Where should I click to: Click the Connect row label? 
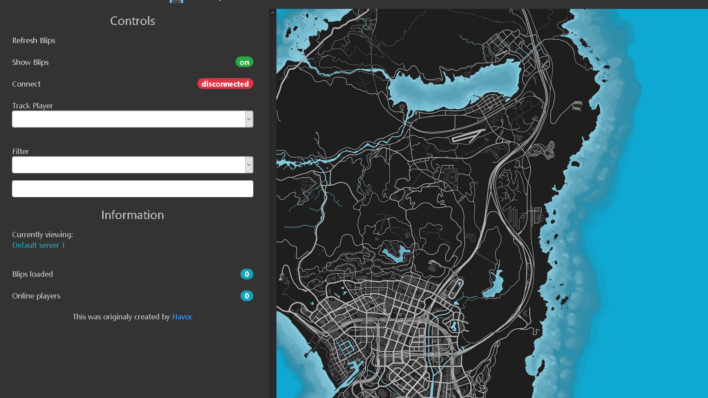point(26,84)
